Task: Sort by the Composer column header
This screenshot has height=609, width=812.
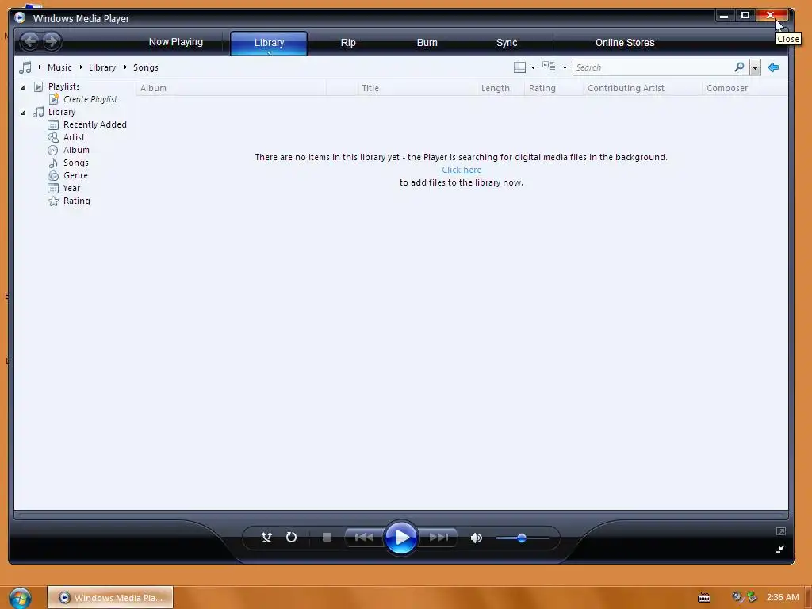Action: pos(745,88)
